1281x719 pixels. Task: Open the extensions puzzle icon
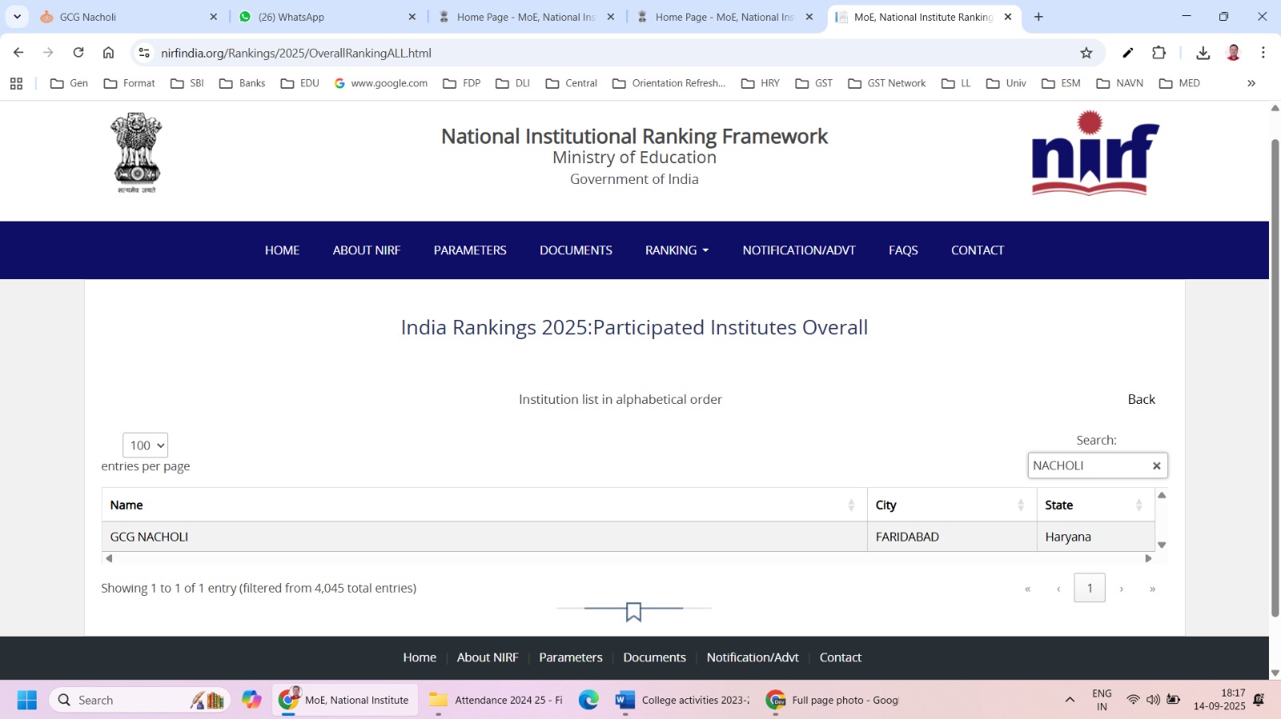(x=1159, y=53)
